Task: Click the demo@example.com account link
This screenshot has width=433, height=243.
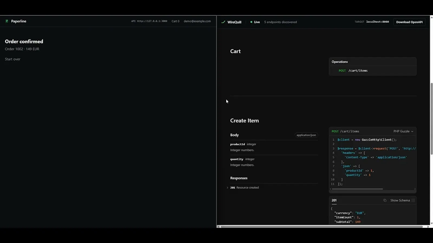Action: [x=197, y=21]
